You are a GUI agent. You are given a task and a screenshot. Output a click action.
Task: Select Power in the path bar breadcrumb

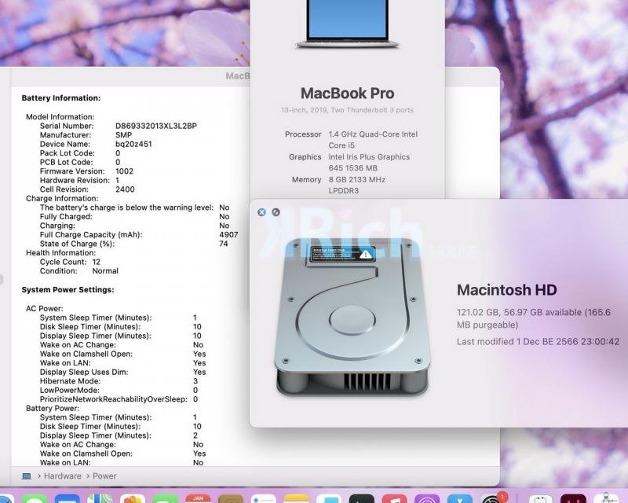tap(104, 476)
